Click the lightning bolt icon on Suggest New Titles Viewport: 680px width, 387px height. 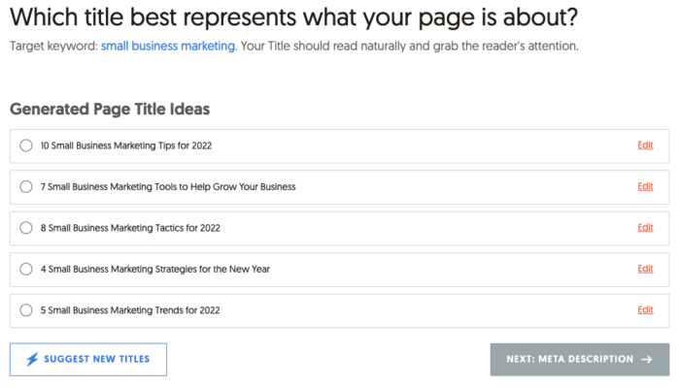[x=32, y=359]
